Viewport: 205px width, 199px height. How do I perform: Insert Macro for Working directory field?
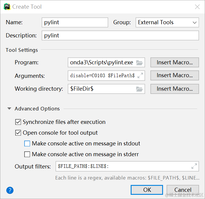click(x=174, y=89)
